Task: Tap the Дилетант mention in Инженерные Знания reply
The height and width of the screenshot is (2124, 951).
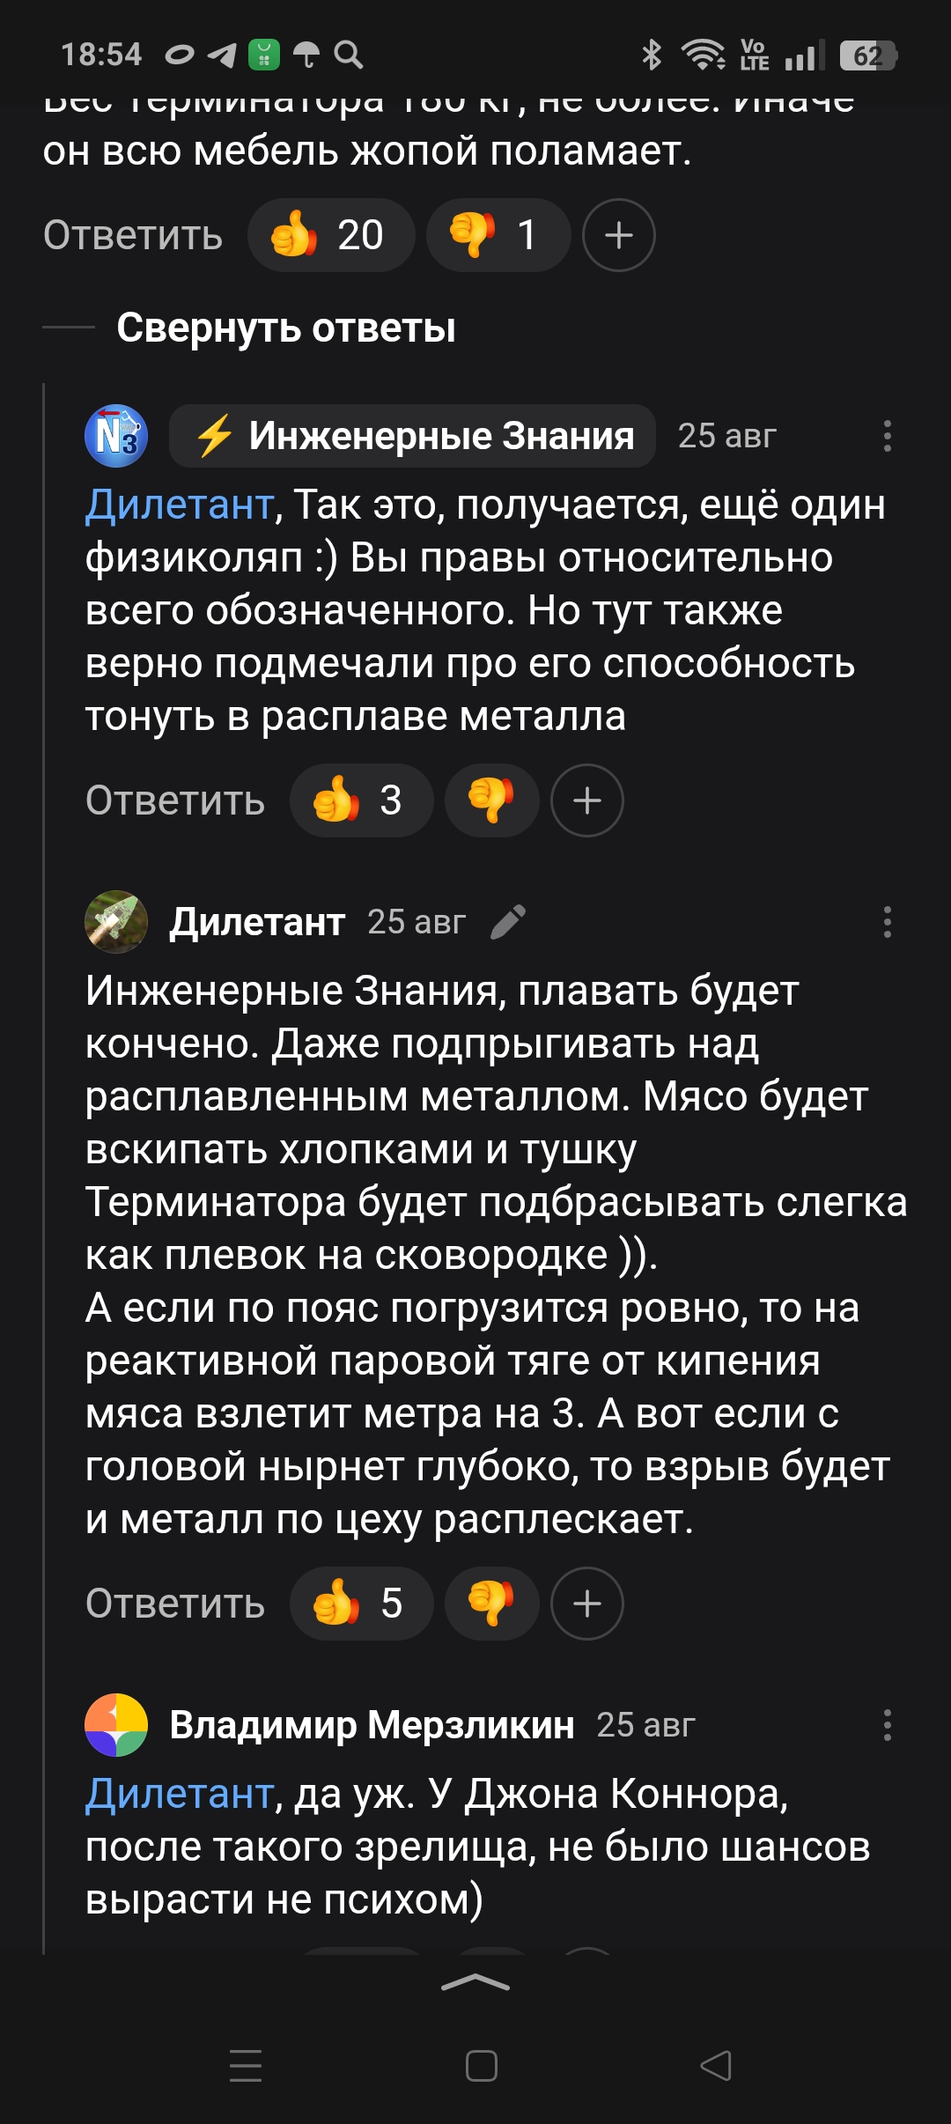Action: (180, 505)
